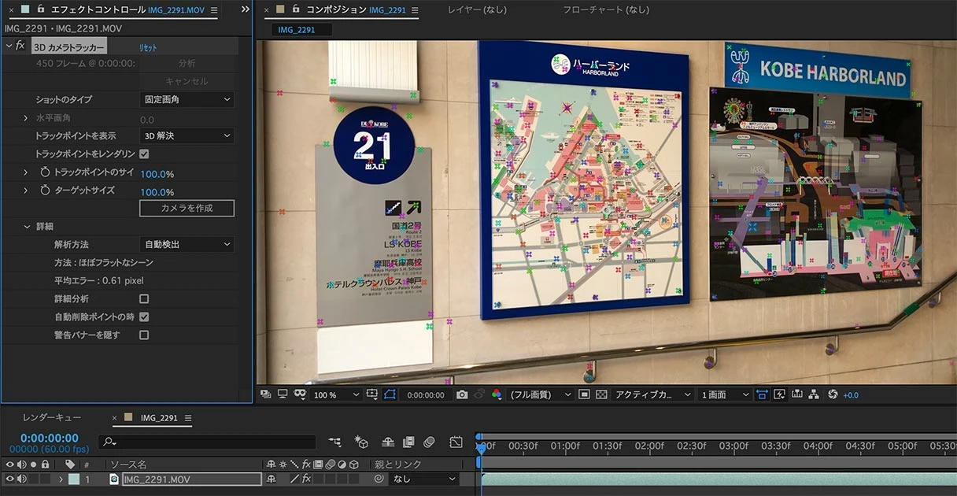The image size is (957, 496).
Task: Toggle pixel aspect ratio correction icon
Action: pos(761,394)
